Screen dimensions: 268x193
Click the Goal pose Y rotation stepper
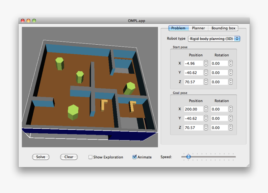point(231,118)
